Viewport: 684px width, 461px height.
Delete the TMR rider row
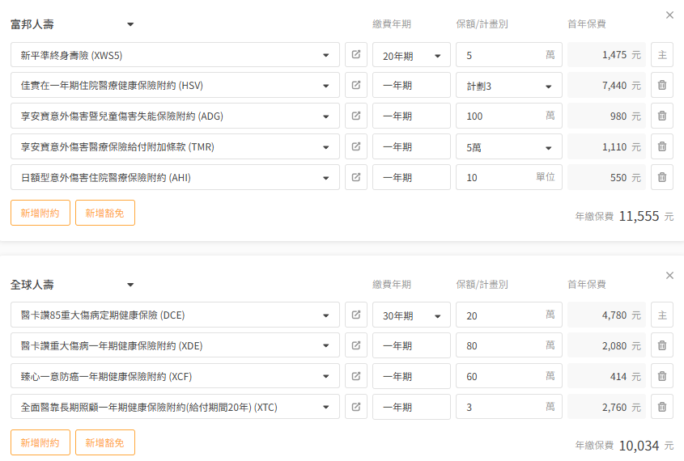tap(662, 147)
